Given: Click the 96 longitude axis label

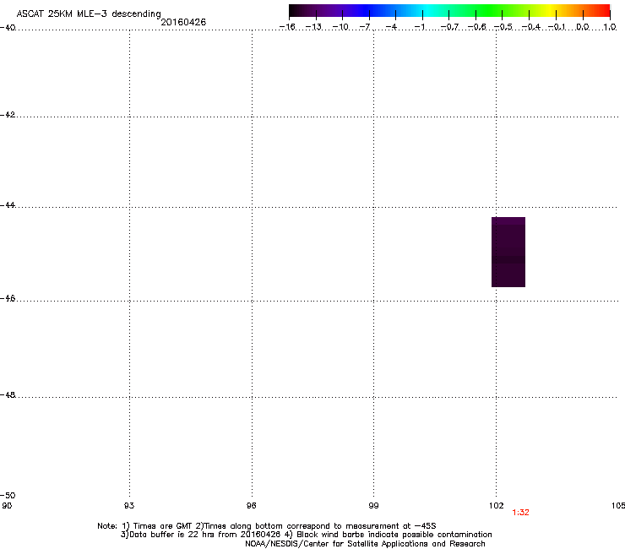Looking at the screenshot, I should pyautogui.click(x=252, y=506).
